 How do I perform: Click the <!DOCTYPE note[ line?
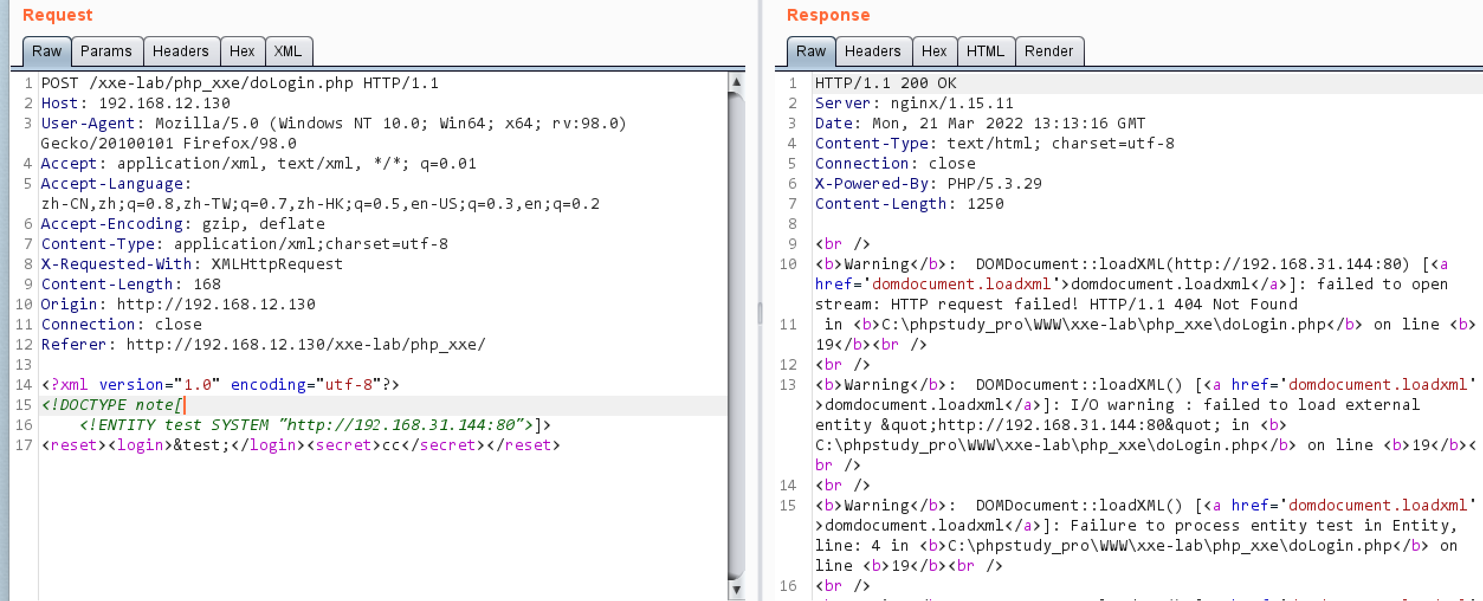coord(112,405)
